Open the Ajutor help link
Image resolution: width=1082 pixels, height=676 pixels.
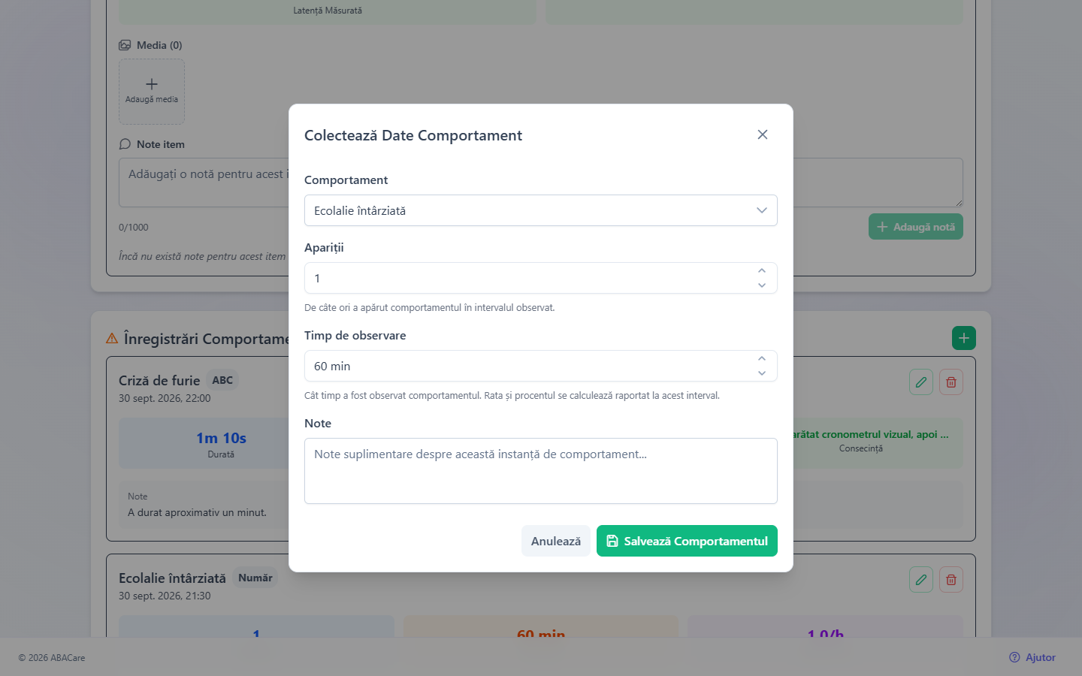click(x=1032, y=657)
